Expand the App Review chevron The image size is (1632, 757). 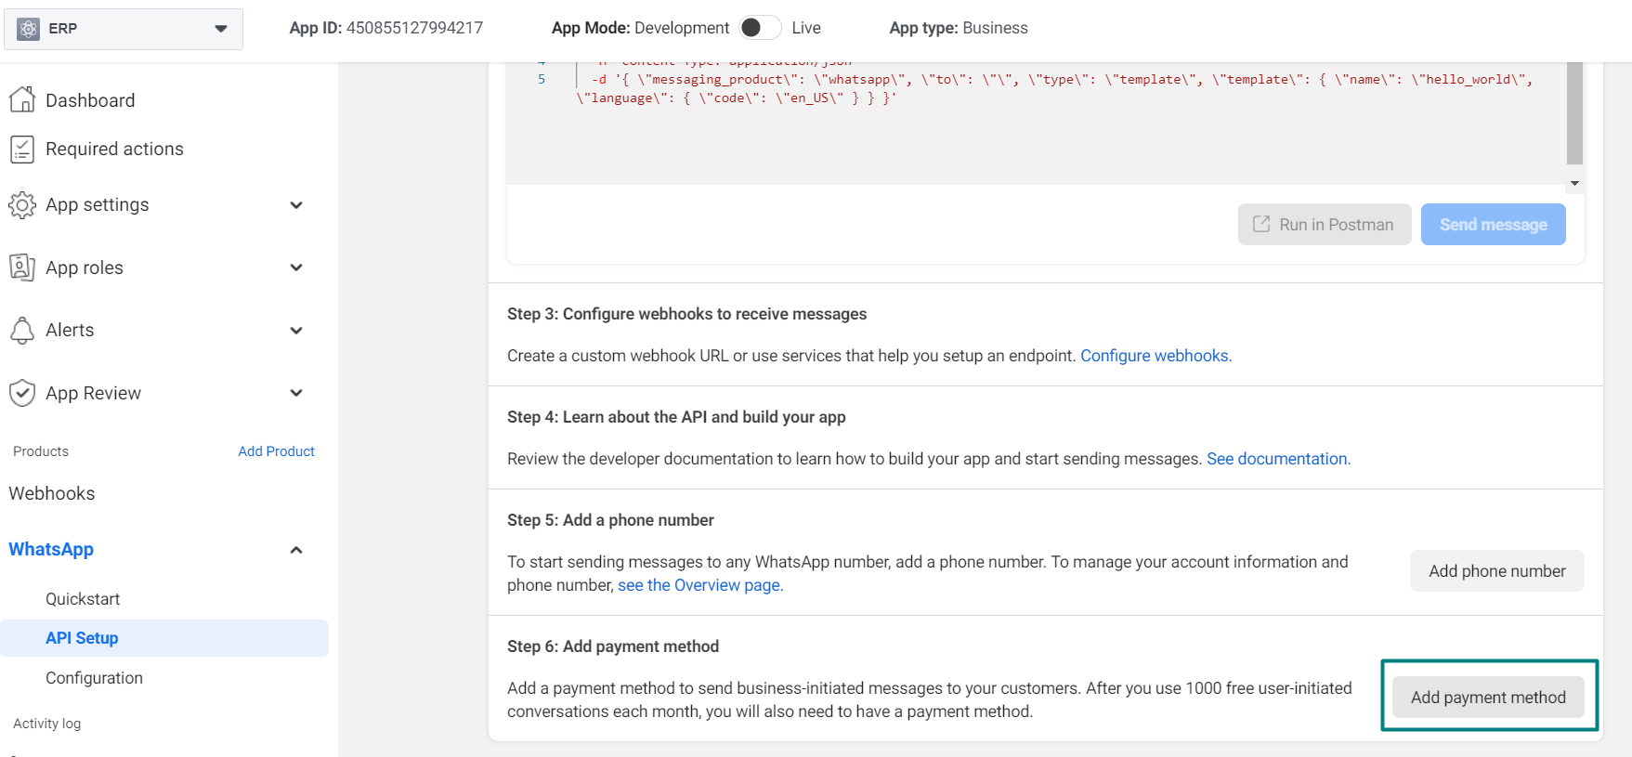(x=296, y=393)
